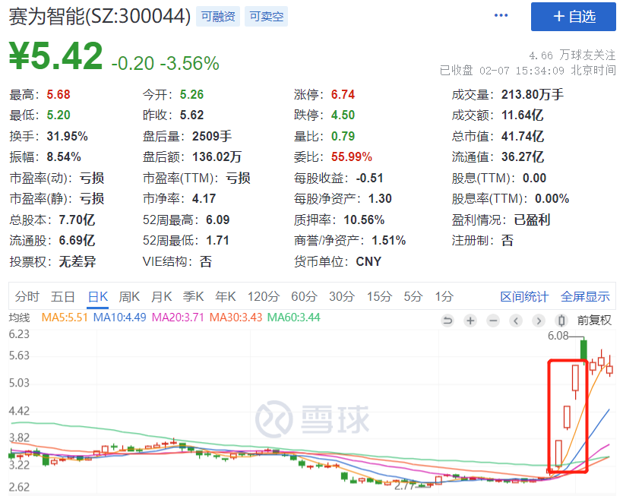Select the 日K chart tab
The height and width of the screenshot is (496, 623).
tap(98, 297)
